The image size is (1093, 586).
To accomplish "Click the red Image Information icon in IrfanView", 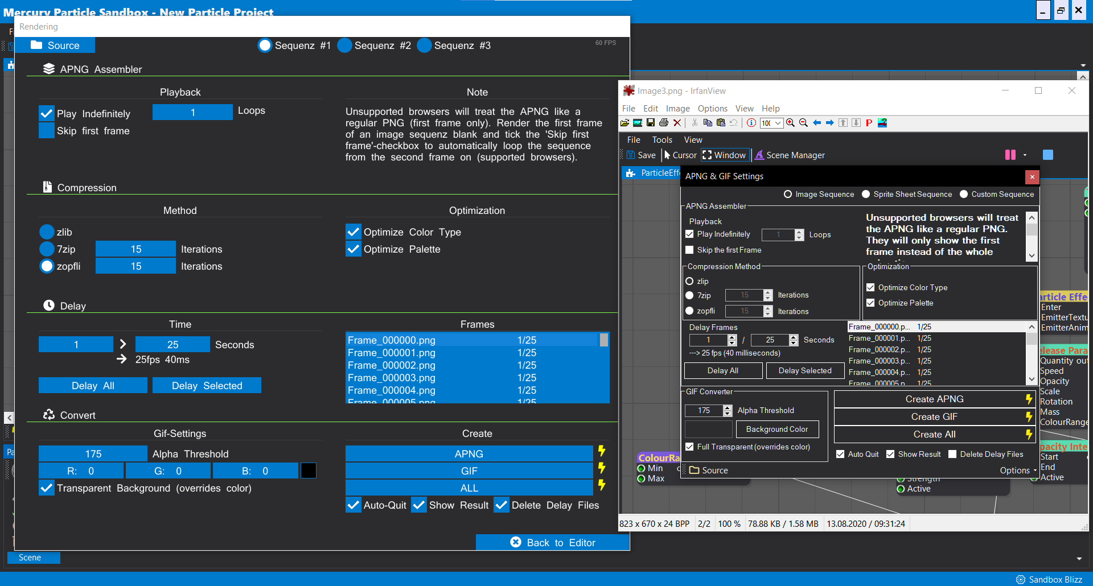I will pos(751,123).
